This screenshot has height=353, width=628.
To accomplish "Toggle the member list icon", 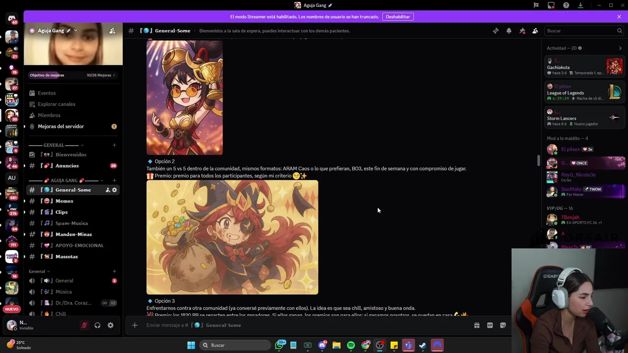I will [x=535, y=30].
